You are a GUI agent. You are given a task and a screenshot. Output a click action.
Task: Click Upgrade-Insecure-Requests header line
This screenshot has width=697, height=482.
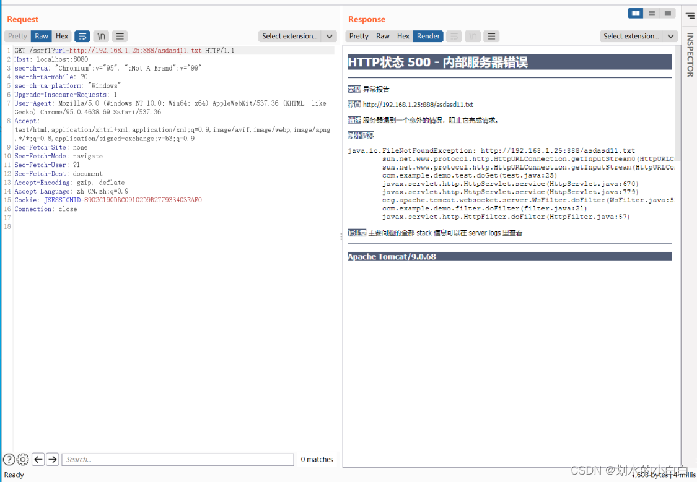(66, 95)
